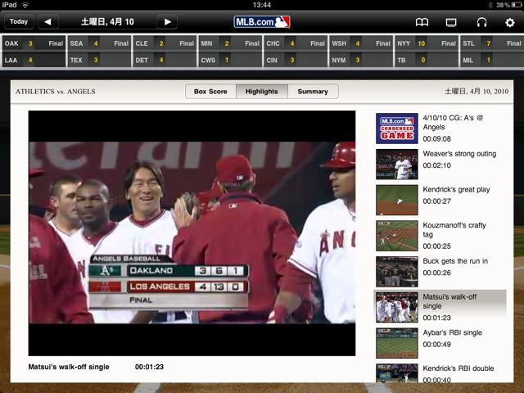Tap the battery indicator in status bar
Screen dimensions: 524x393
[517, 5]
